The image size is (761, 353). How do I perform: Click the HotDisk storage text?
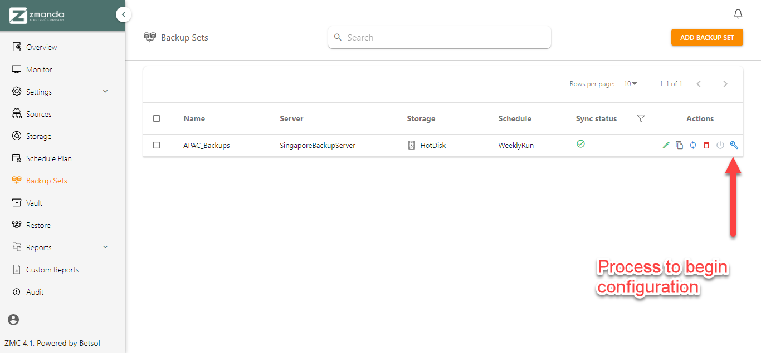(x=433, y=145)
